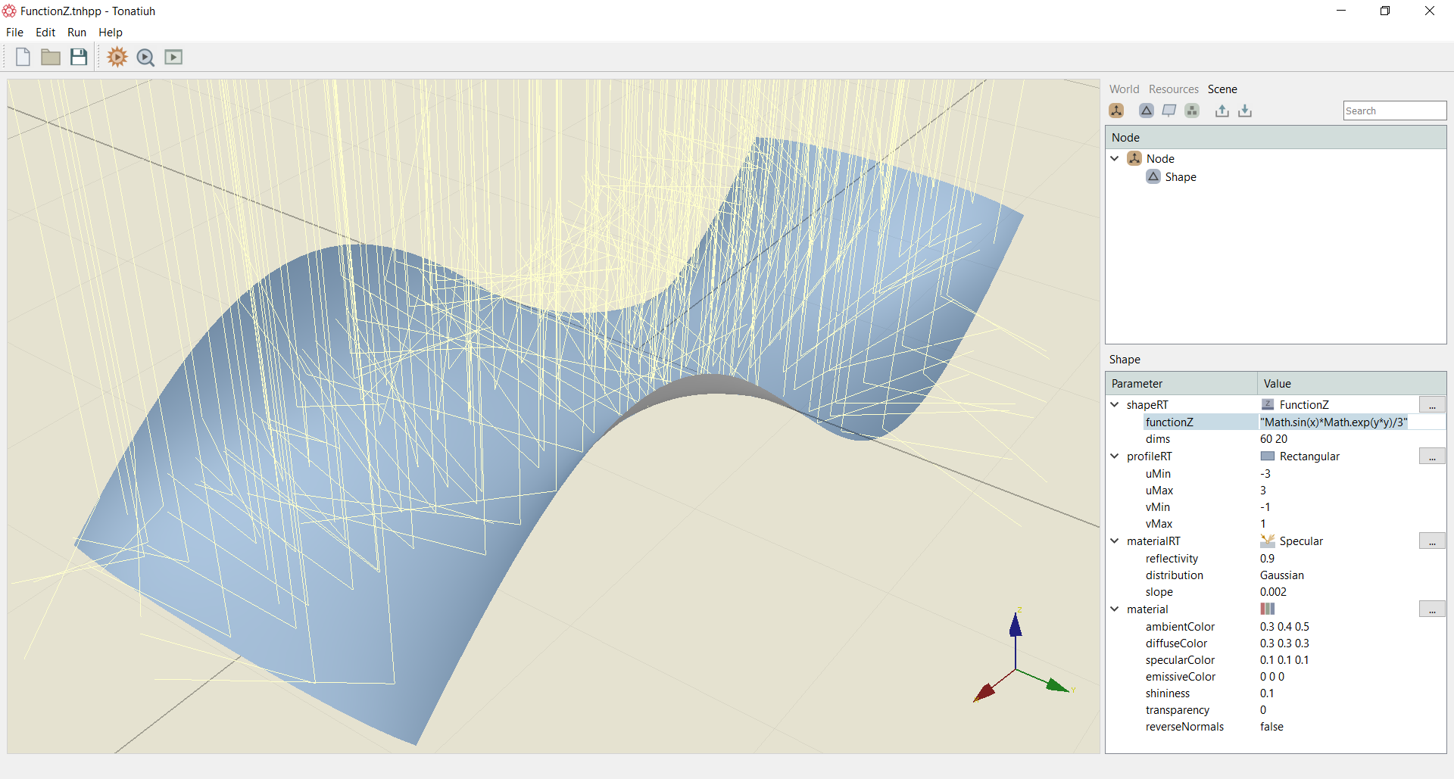This screenshot has width=1454, height=779.
Task: Collapse the shapeRT parameter group
Action: 1115,405
